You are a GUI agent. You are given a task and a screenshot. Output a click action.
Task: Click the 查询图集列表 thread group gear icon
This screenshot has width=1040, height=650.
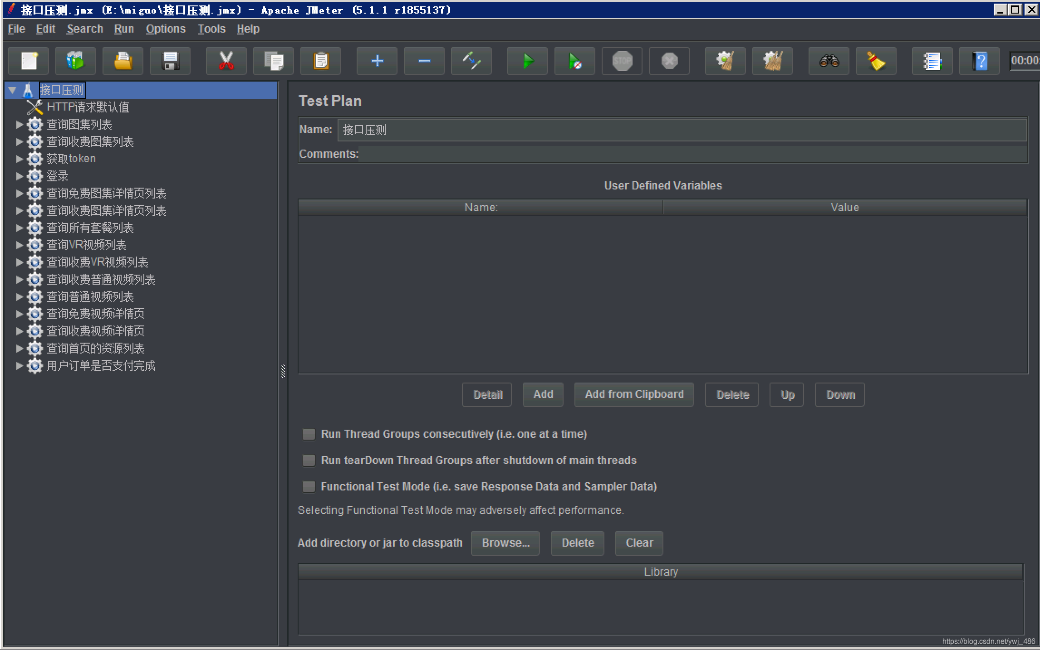35,124
